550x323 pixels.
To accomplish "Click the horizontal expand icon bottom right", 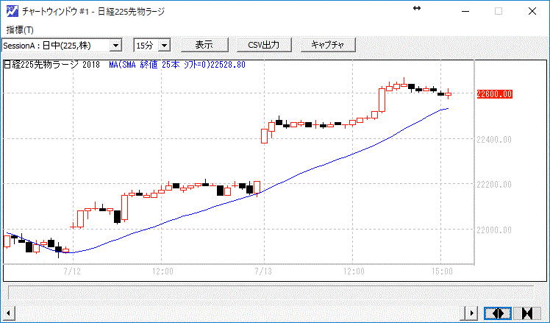I will click(x=498, y=313).
